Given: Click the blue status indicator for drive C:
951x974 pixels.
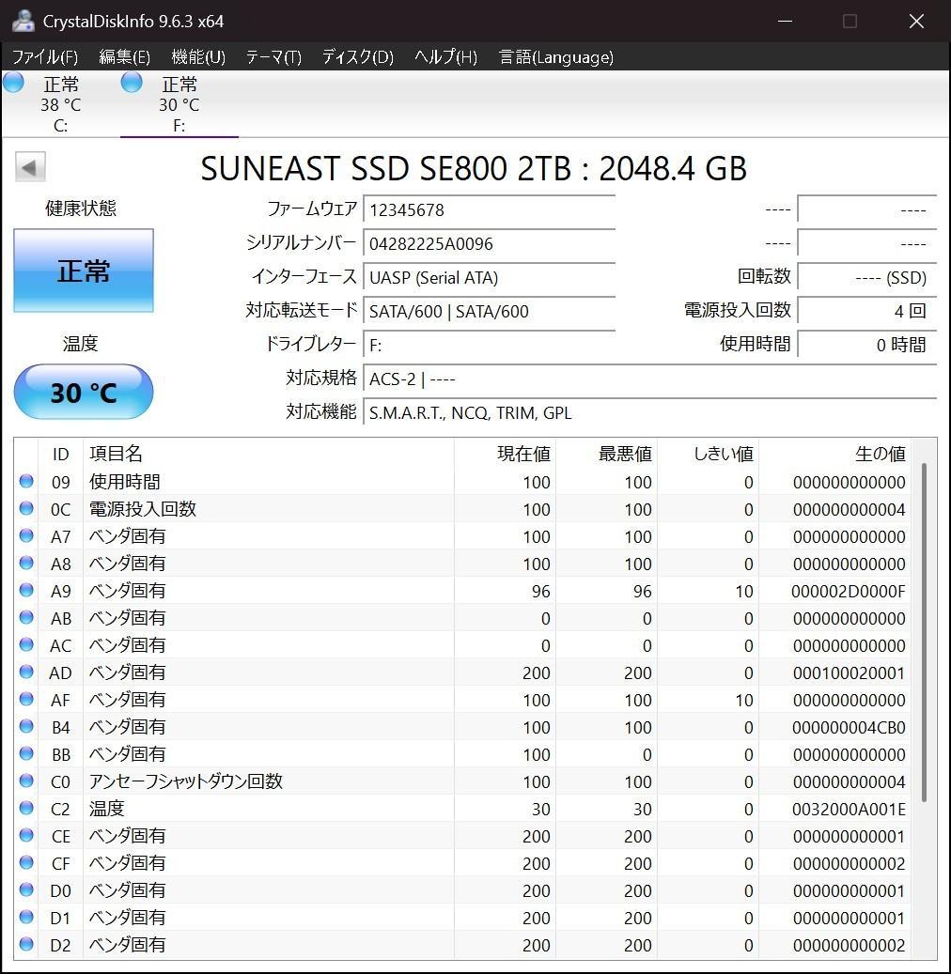Looking at the screenshot, I should point(13,83).
